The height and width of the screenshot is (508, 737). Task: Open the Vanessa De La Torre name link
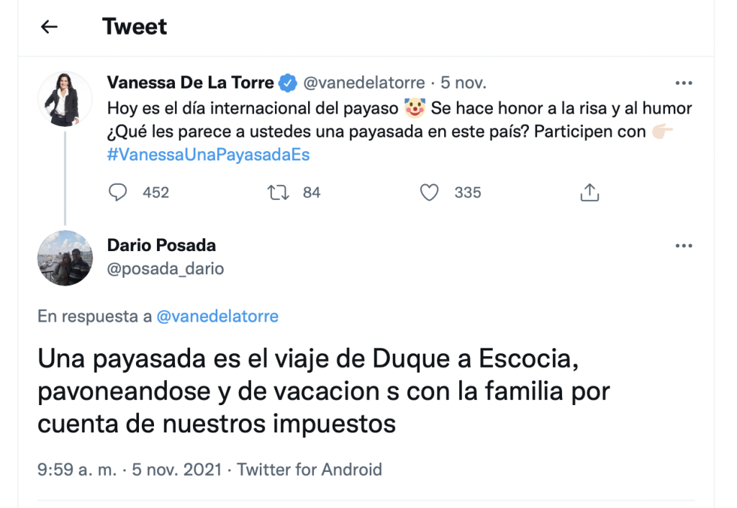pos(190,83)
